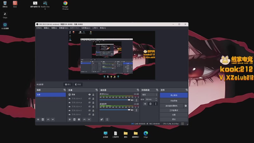Open the Filters button below the preview
Viewport: 254px width, 143px height.
point(78,85)
